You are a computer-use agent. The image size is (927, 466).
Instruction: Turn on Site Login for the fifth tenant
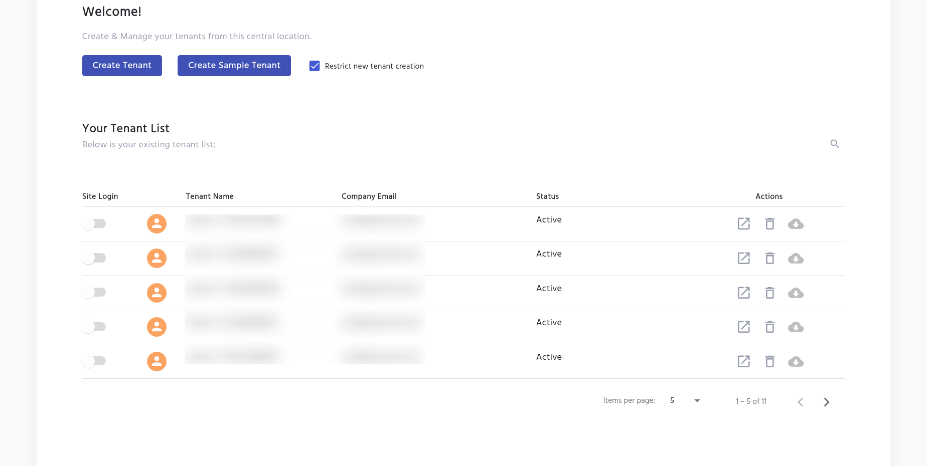94,361
